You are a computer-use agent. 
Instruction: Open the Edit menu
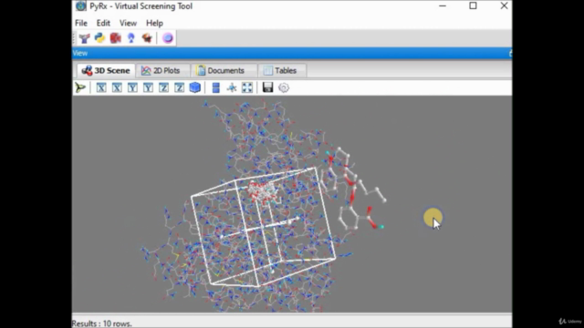103,23
